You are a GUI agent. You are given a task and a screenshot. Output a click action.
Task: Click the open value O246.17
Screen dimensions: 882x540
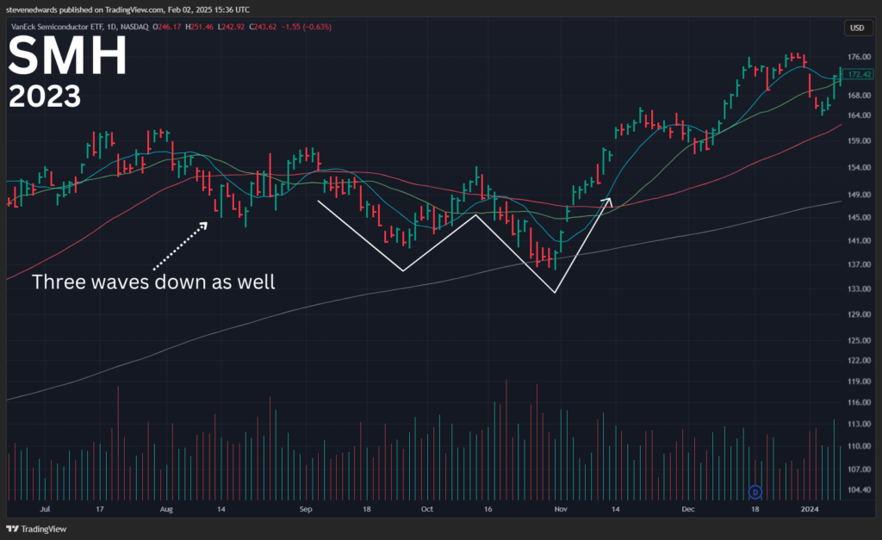click(169, 27)
